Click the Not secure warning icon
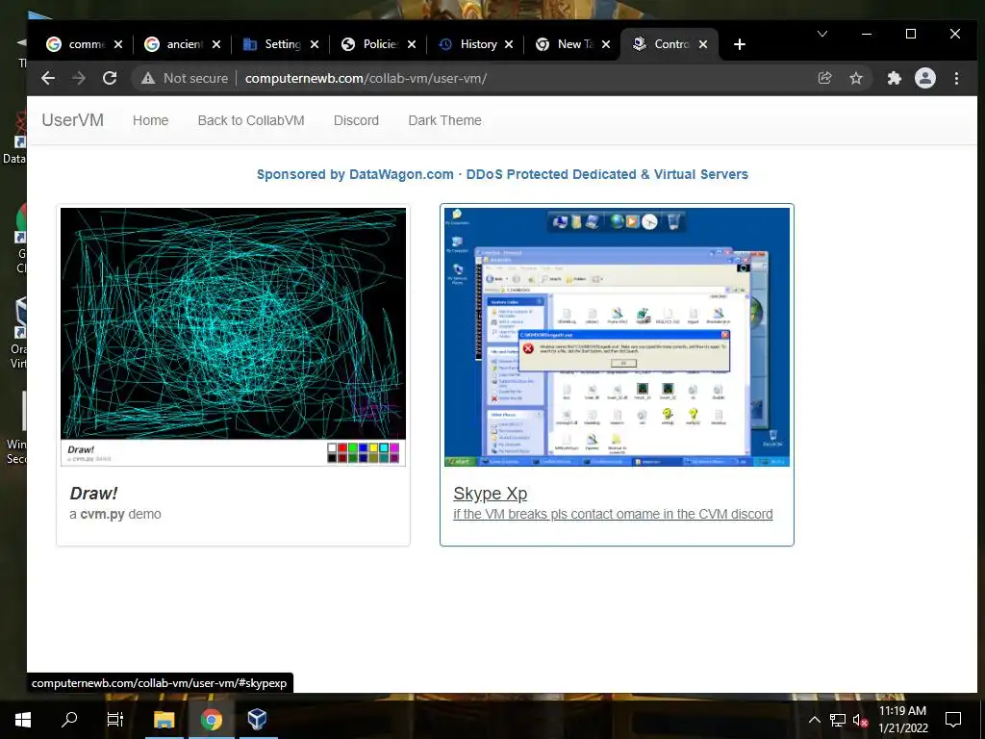985x739 pixels. point(147,78)
